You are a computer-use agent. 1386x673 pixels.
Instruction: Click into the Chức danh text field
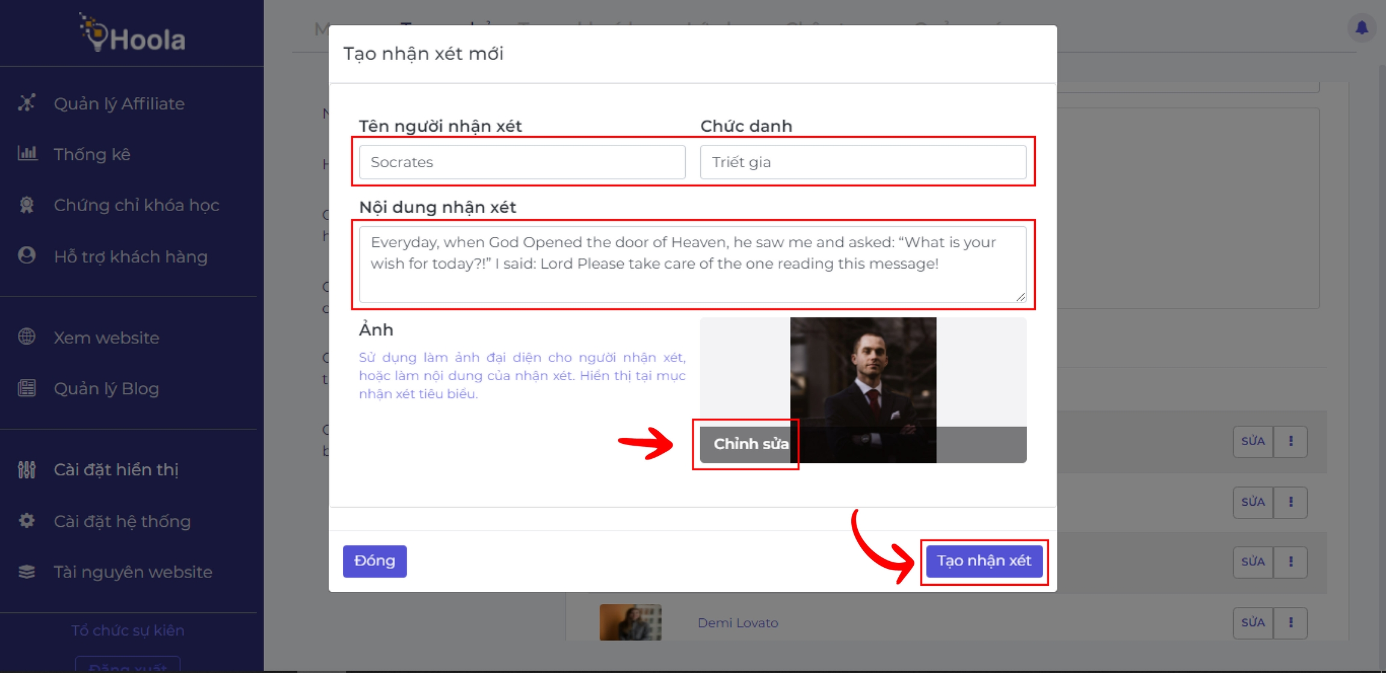click(863, 162)
